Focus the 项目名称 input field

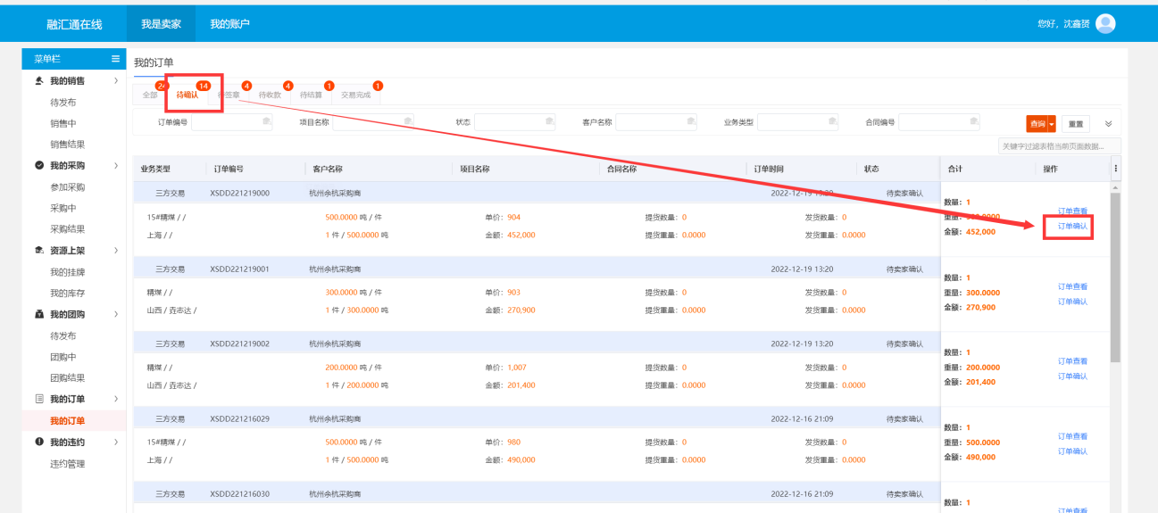click(373, 122)
